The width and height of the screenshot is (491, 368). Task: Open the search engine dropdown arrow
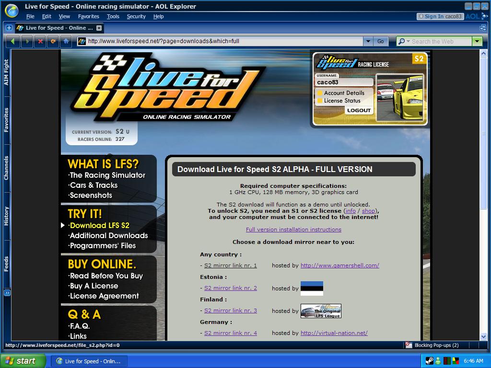(408, 41)
